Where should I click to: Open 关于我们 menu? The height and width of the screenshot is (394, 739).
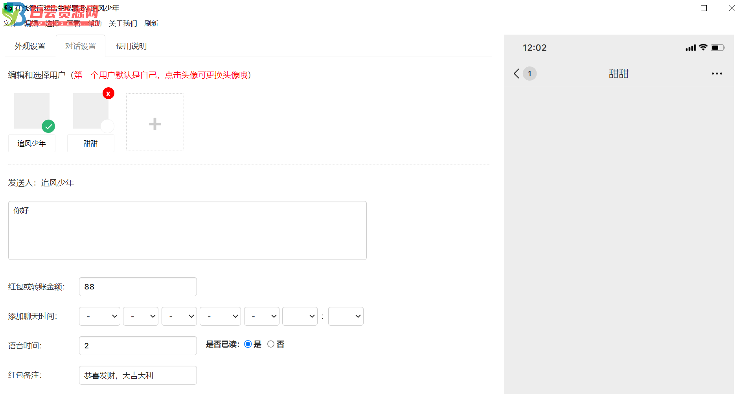tap(123, 24)
